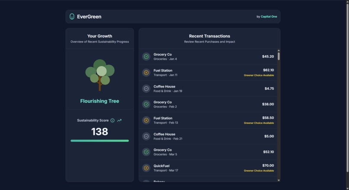Click the $52.10 amount
Screen dimensions: 349x190
click(x=268, y=152)
